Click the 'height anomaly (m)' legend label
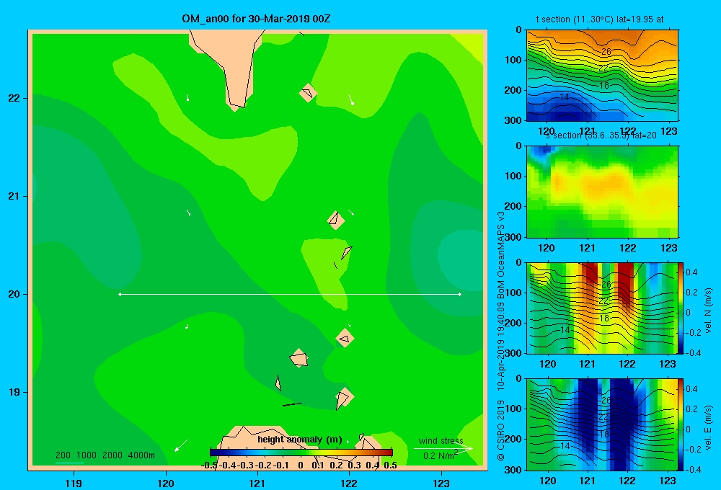 tap(300, 440)
